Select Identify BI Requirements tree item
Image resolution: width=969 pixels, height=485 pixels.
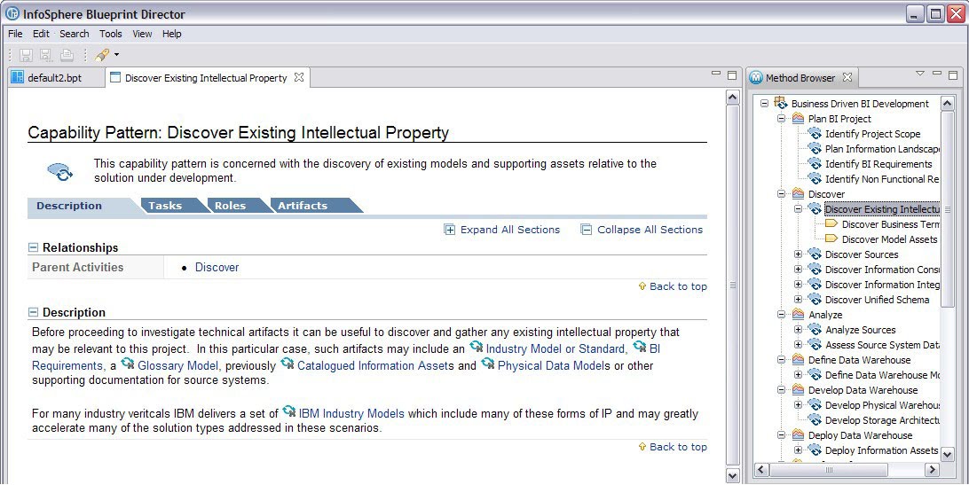(x=878, y=164)
